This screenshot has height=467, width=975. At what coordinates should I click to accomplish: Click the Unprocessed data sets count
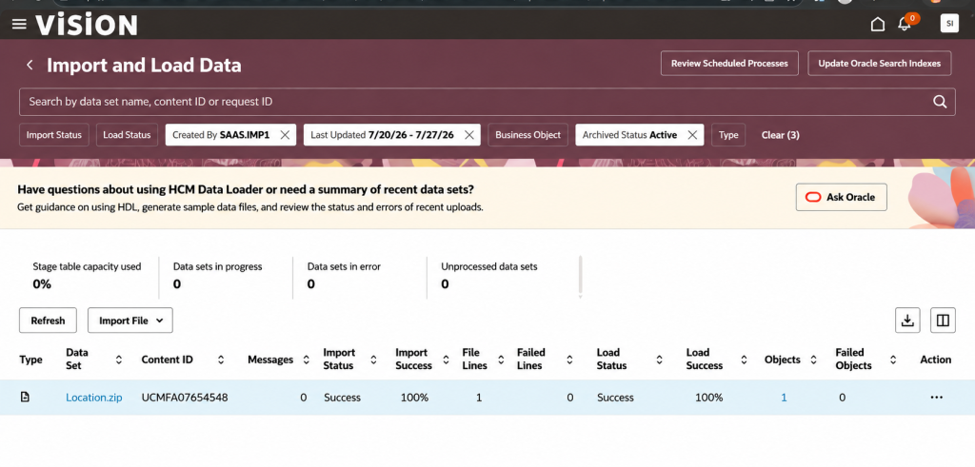tap(445, 284)
